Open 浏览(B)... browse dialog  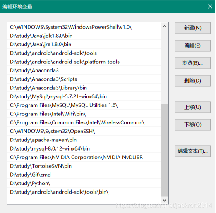(192, 63)
